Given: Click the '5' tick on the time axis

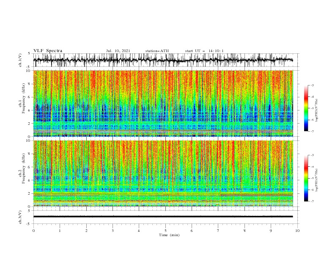Looking at the screenshot, I should click(165, 231).
